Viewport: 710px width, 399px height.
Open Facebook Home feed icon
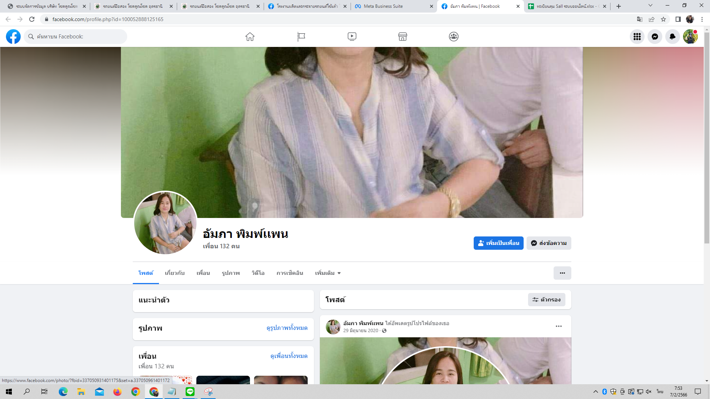pos(250,37)
